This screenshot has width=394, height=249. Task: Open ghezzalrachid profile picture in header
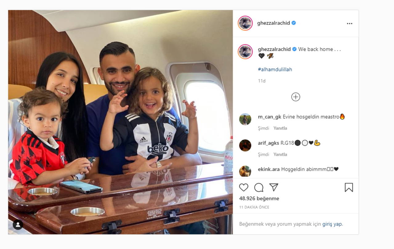(245, 23)
